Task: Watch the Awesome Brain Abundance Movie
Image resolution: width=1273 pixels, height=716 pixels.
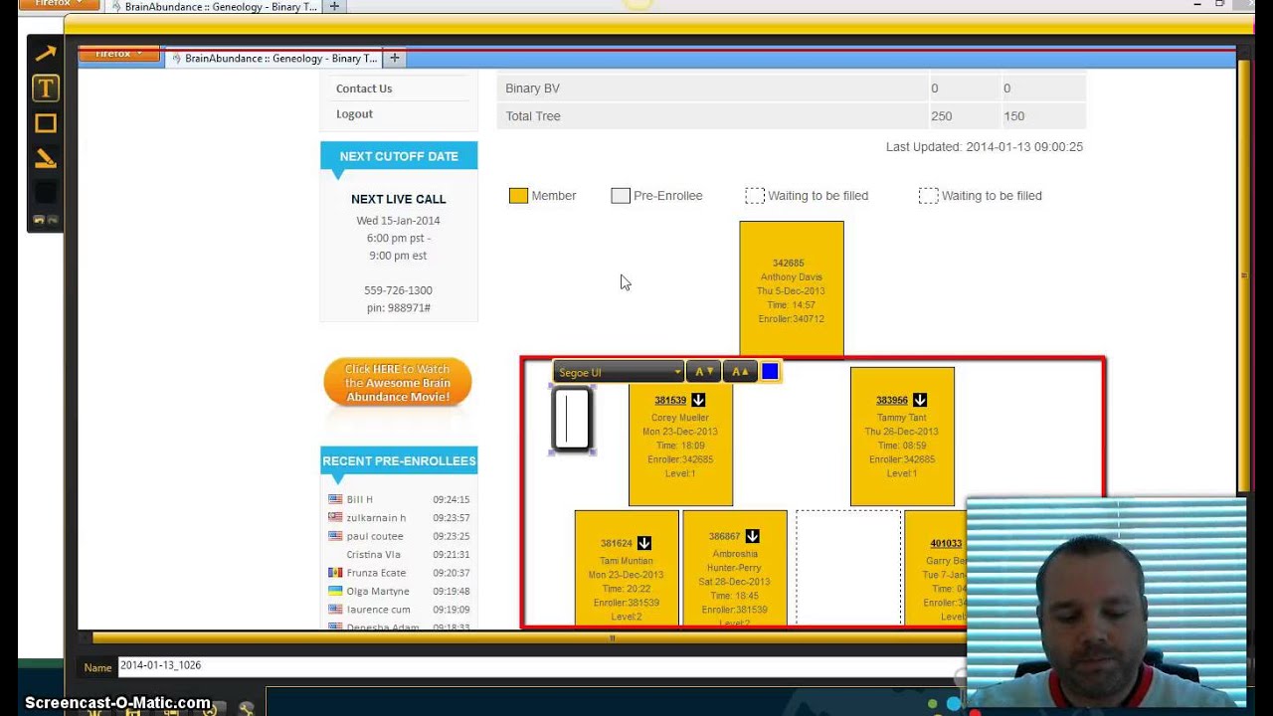Action: tap(398, 383)
